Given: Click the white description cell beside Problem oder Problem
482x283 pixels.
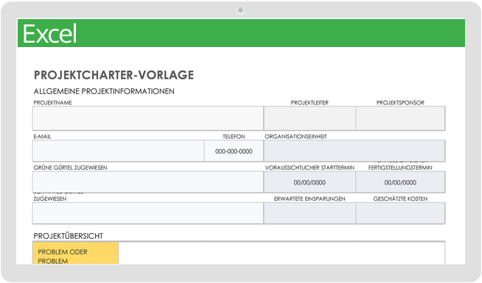Looking at the screenshot, I should pos(282,254).
